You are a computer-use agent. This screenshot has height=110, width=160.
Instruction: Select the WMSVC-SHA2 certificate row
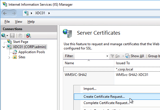112,75
